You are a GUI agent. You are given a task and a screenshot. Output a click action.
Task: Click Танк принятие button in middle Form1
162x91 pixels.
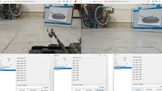point(100,90)
